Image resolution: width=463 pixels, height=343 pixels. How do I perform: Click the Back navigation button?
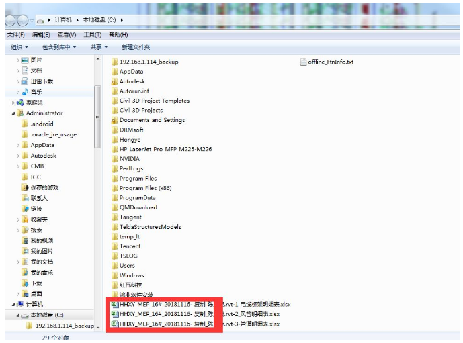[x=10, y=20]
